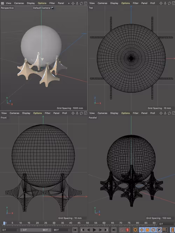Toggle the Scale keyframe channel icon
This screenshot has height=233, width=175.
coord(147,230)
